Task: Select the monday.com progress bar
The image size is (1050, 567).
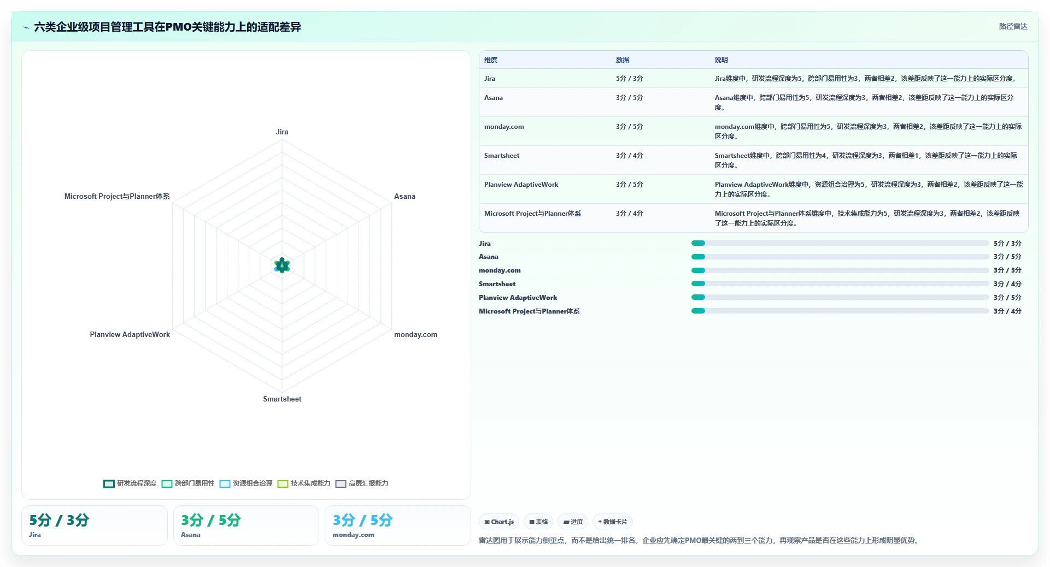Action: (x=840, y=270)
